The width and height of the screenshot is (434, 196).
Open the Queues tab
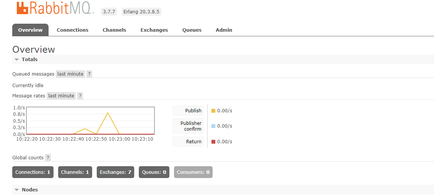192,30
